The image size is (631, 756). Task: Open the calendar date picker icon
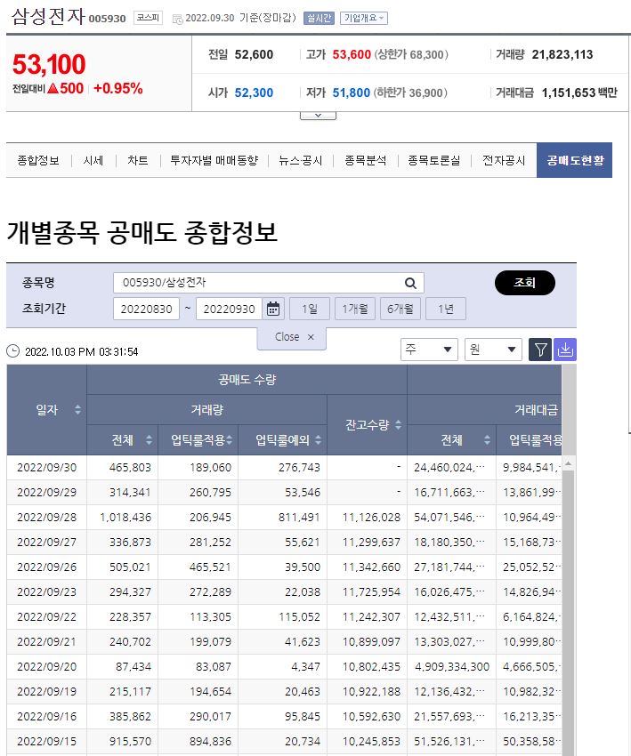(273, 309)
